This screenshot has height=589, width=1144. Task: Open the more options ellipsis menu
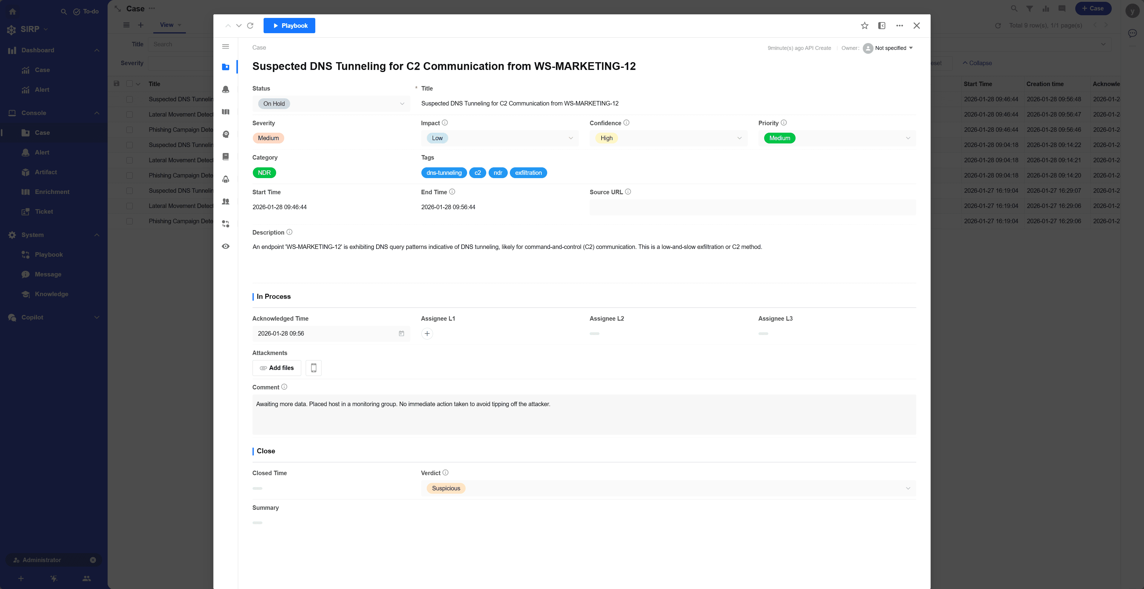(899, 26)
